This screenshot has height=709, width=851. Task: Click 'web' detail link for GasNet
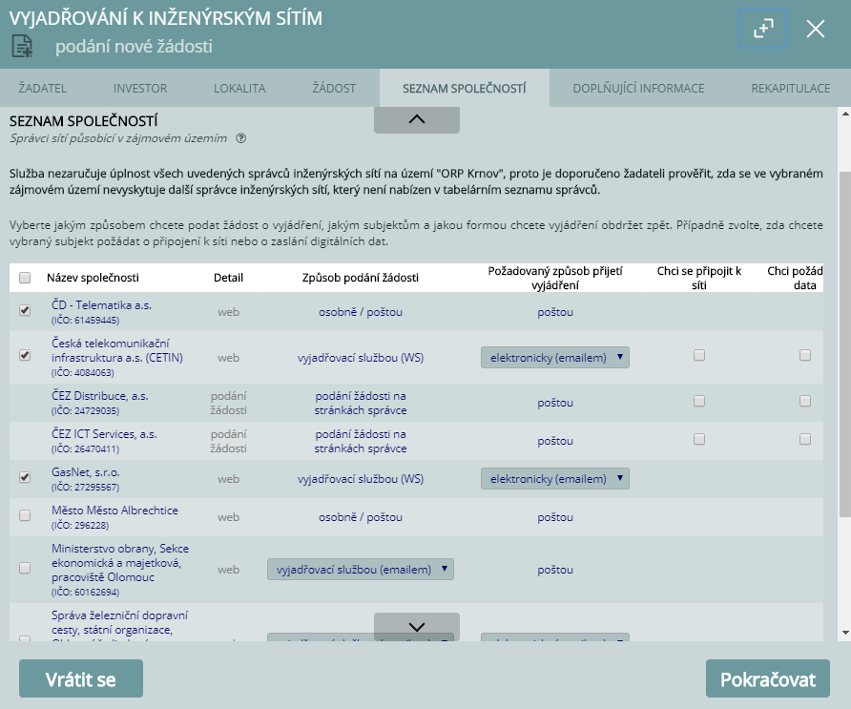point(228,479)
